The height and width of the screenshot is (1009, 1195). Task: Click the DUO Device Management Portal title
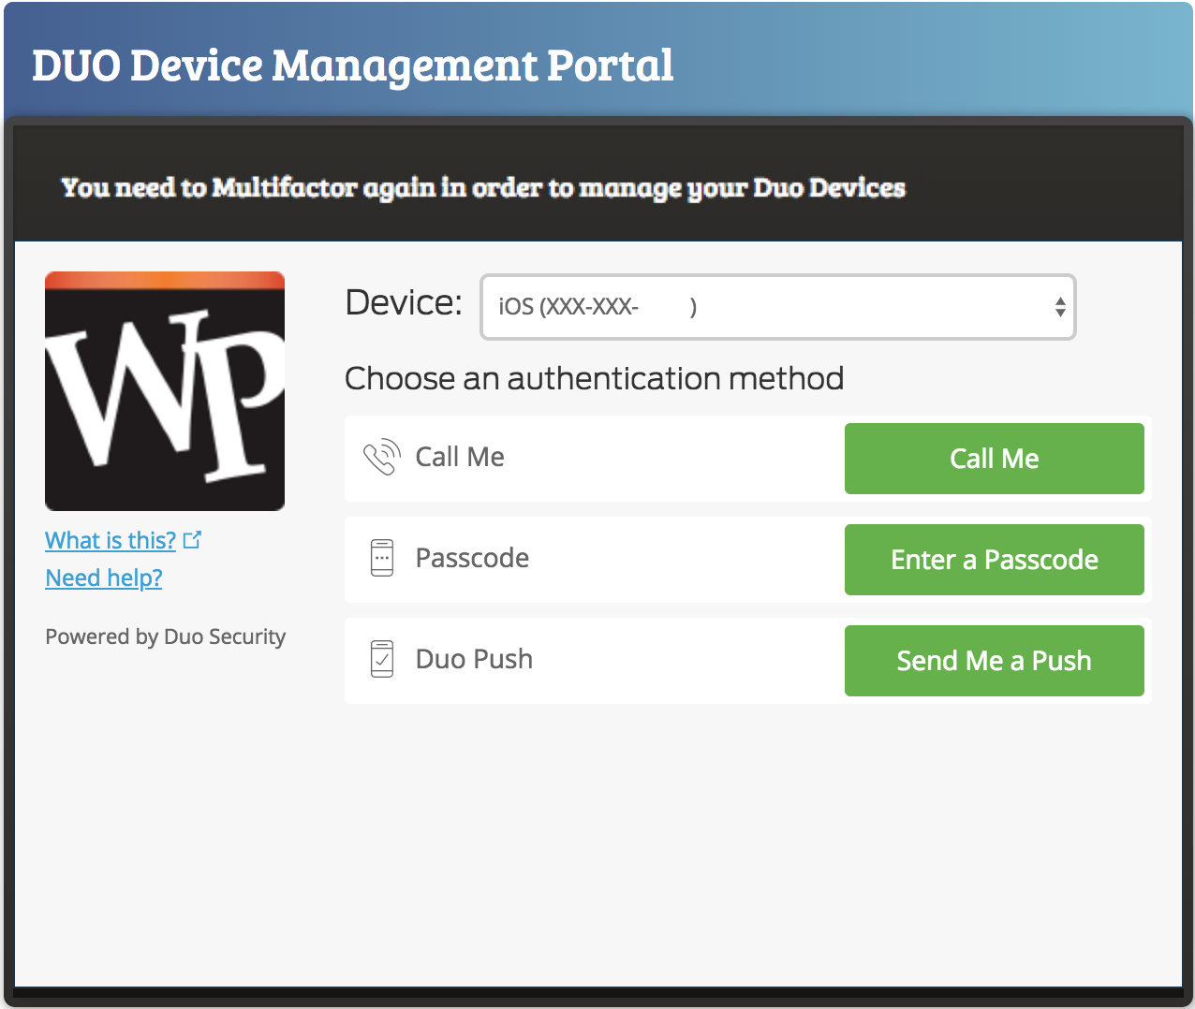353,66
